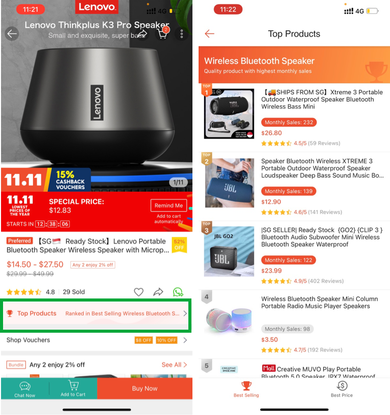The width and height of the screenshot is (390, 415).
Task: Switch to the Best Selling tab
Action: click(x=246, y=389)
